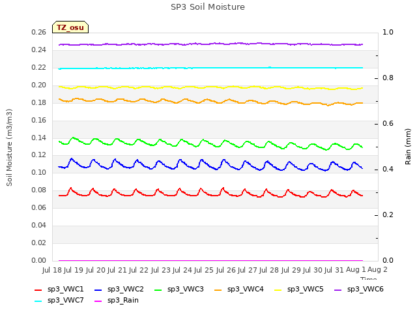Click the yellow VWC5 line in the plot

pyautogui.click(x=210, y=87)
